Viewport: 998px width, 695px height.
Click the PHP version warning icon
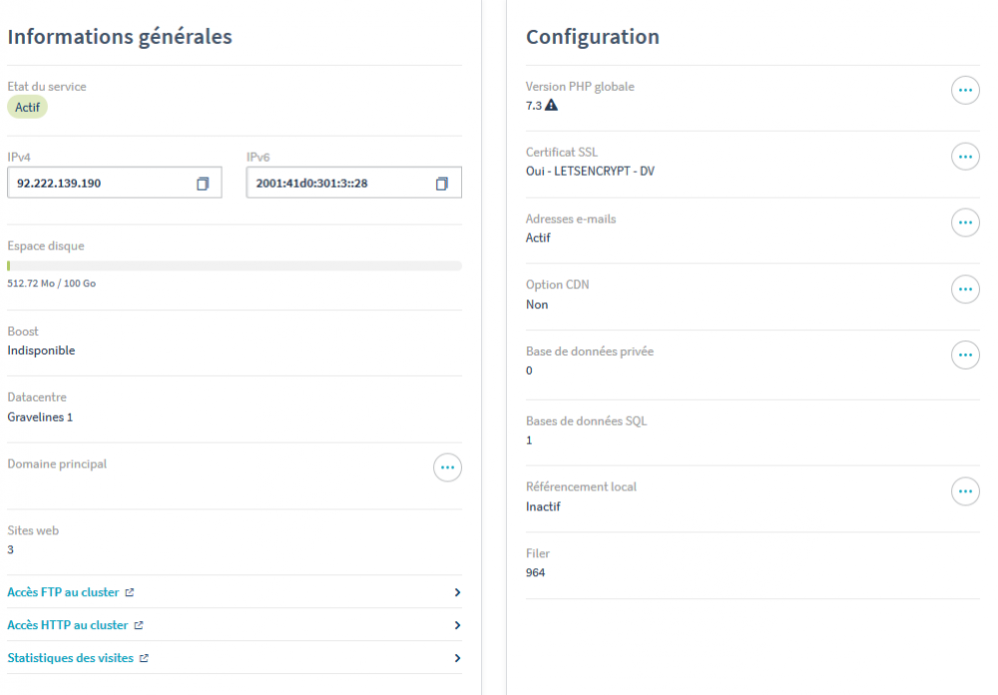(x=551, y=105)
